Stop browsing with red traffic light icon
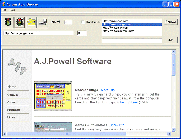181x139 pixels. (x=20, y=22)
